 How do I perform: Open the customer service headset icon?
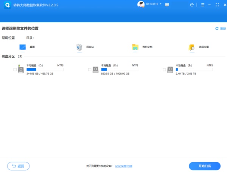[192, 5]
